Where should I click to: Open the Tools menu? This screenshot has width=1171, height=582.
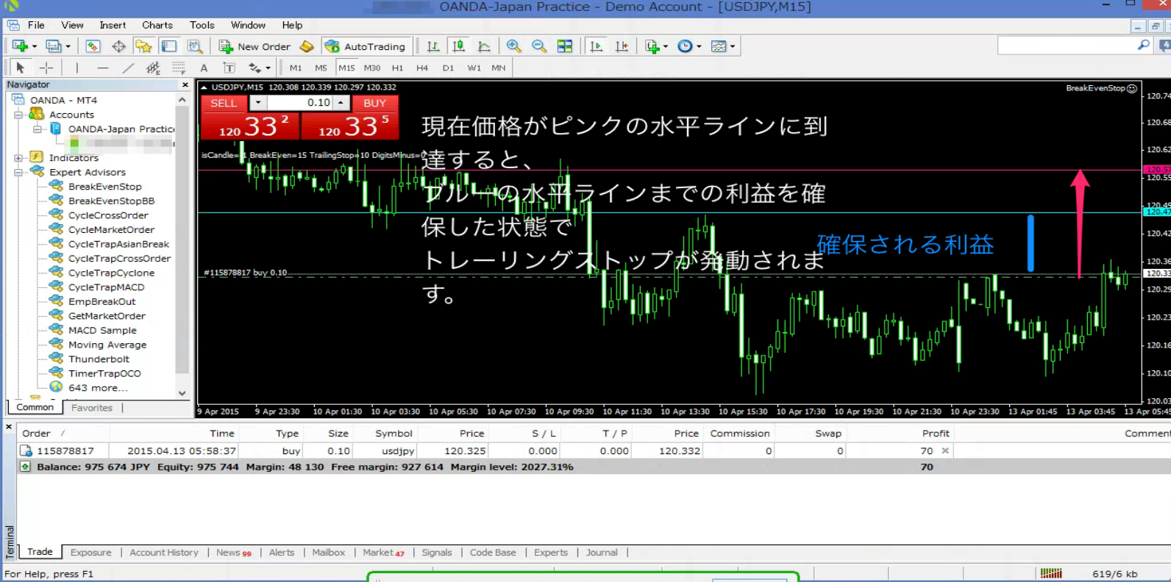click(202, 25)
